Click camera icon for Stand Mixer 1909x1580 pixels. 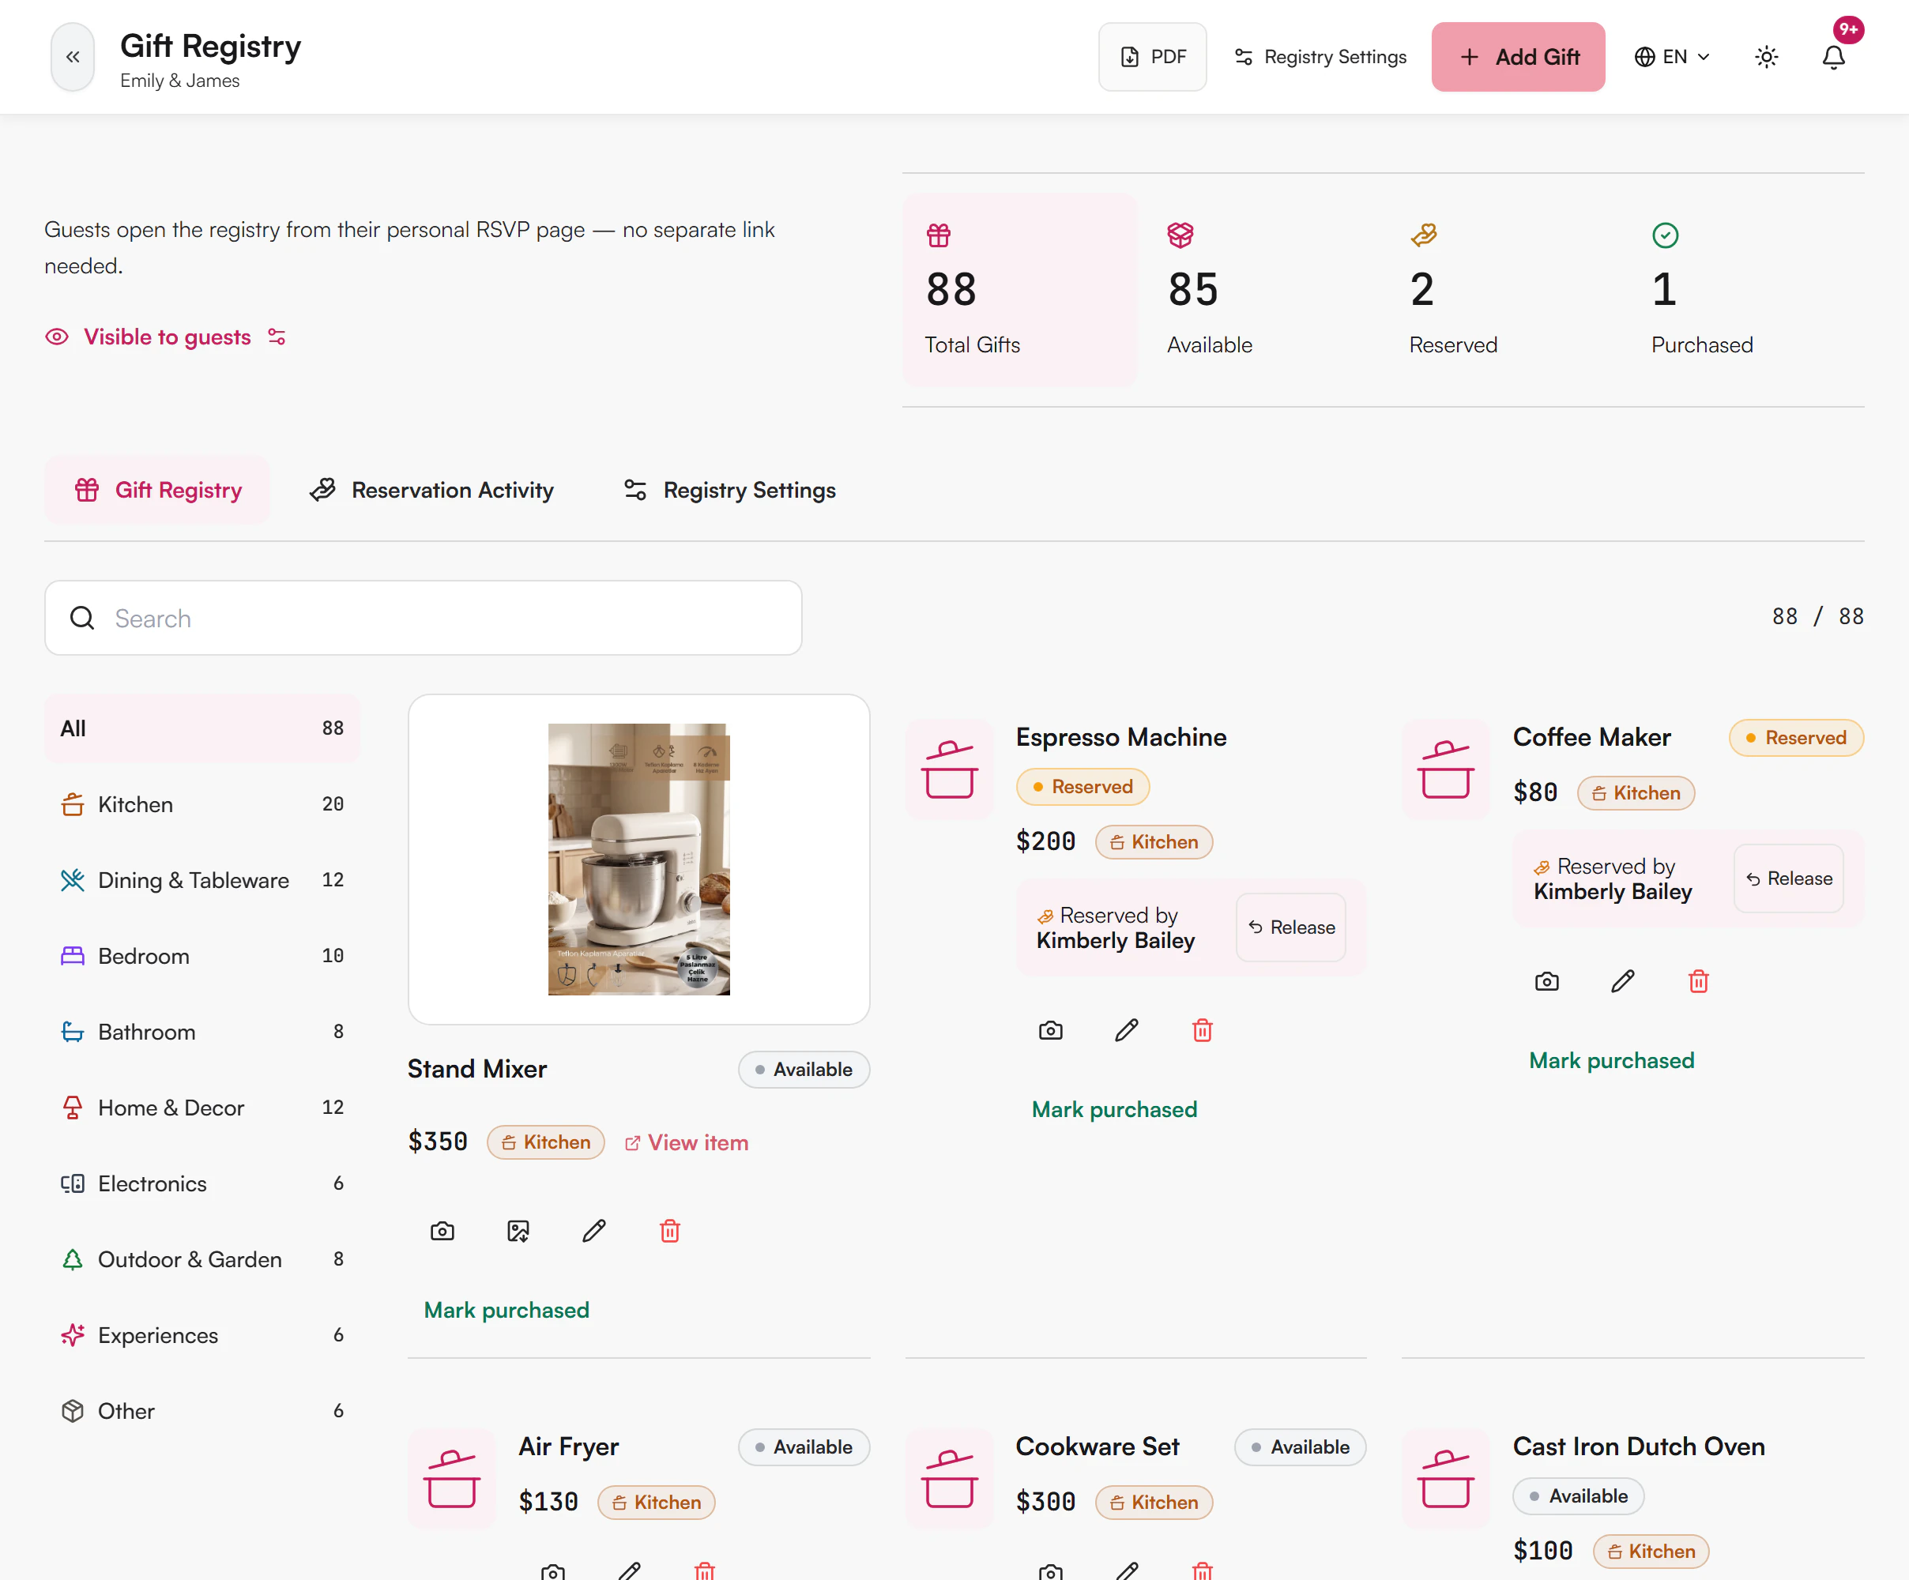click(x=442, y=1232)
